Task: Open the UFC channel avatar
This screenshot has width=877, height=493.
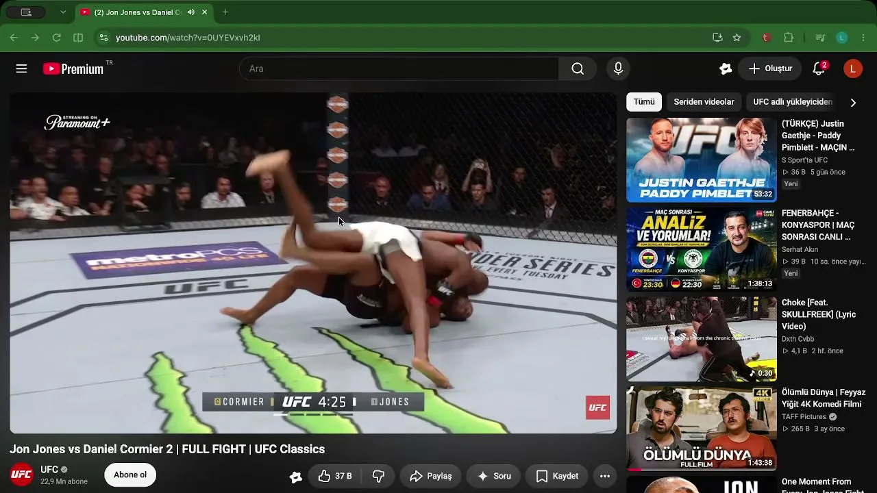Action: tap(21, 475)
